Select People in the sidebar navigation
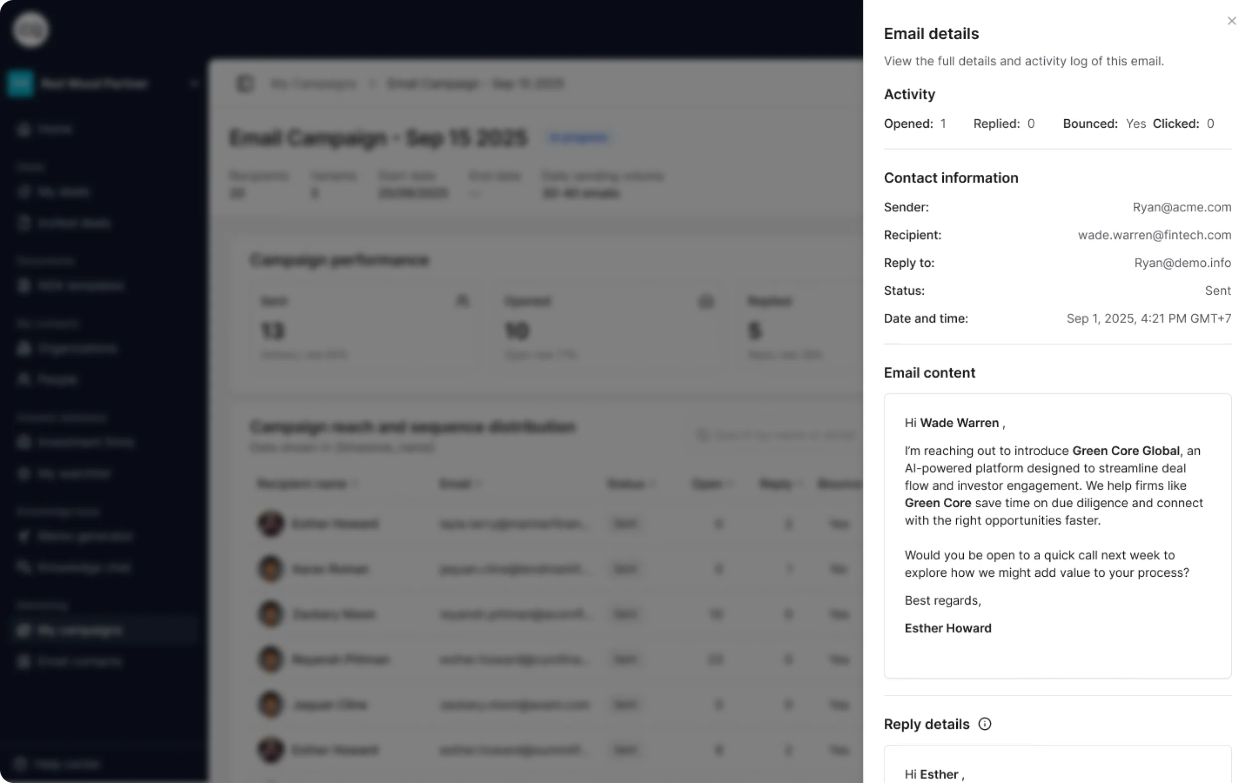This screenshot has width=1252, height=783. tap(59, 379)
